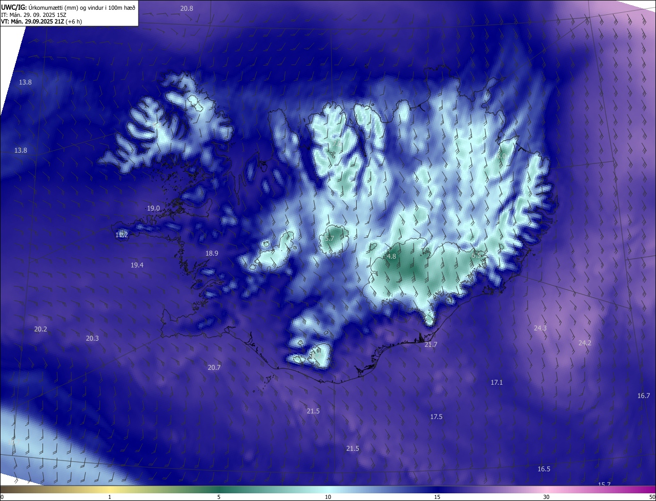Click the color scale tick labeled 10

328,497
